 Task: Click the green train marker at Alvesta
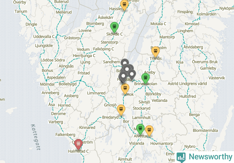(140, 129)
